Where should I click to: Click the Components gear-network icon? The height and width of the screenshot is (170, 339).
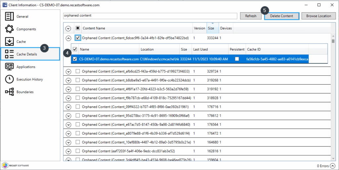pos(10,29)
